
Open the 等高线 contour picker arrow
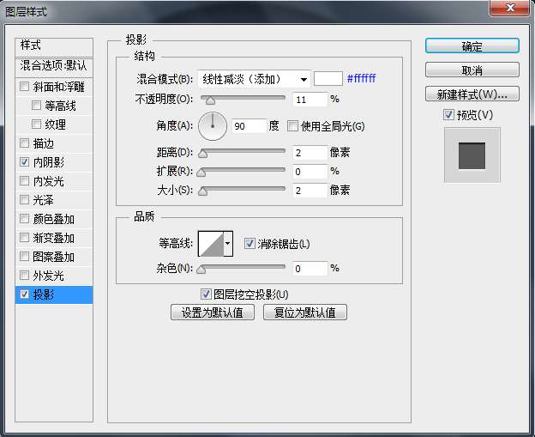228,244
